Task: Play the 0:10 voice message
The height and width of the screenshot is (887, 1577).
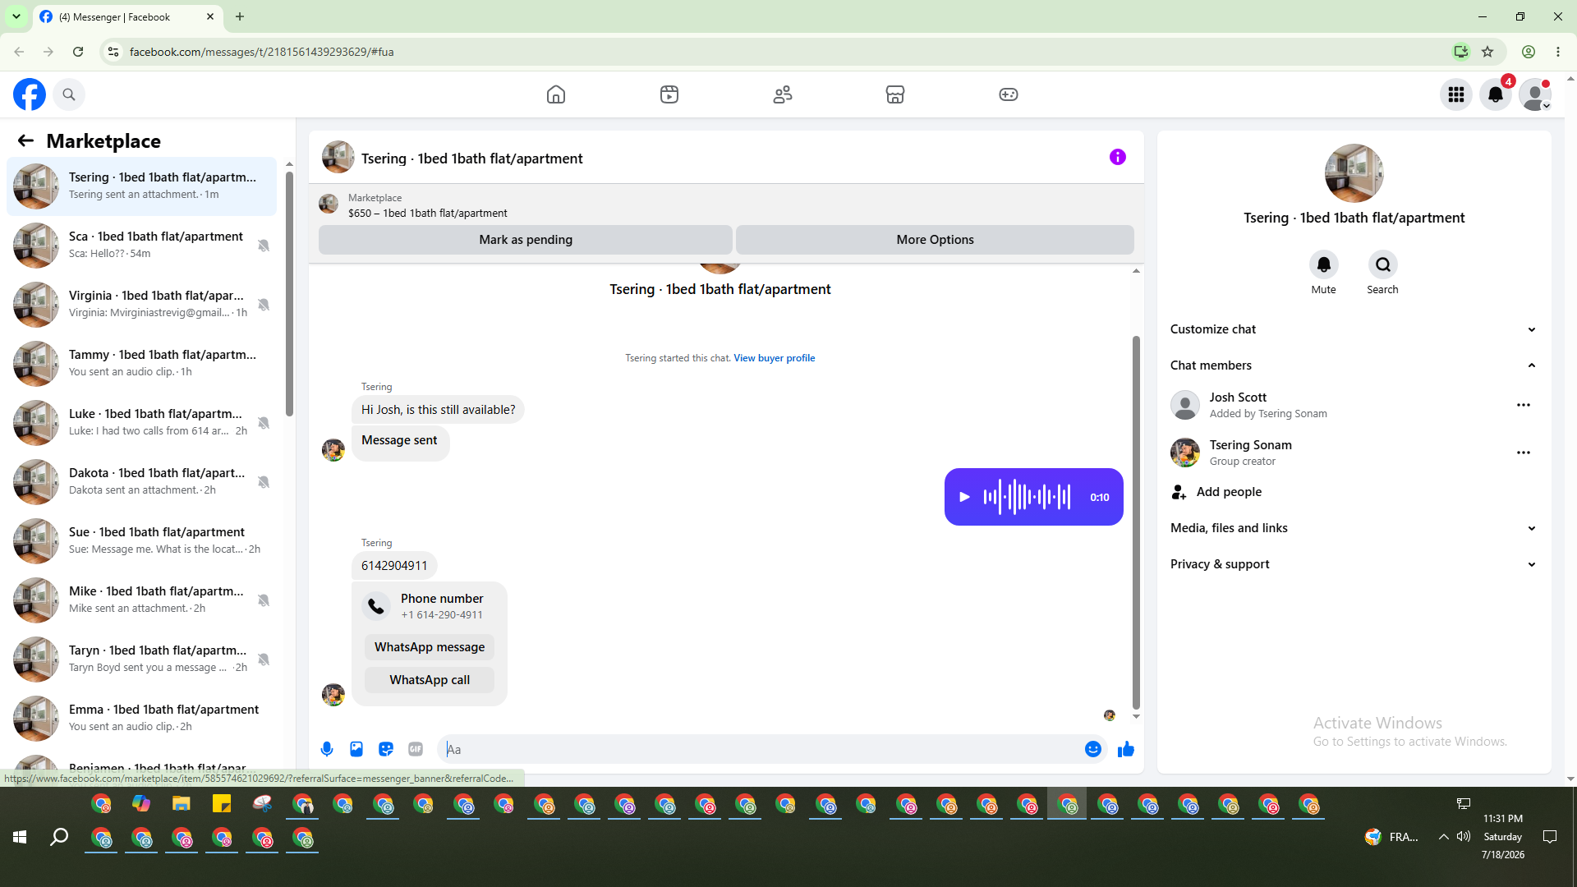Action: (x=965, y=497)
